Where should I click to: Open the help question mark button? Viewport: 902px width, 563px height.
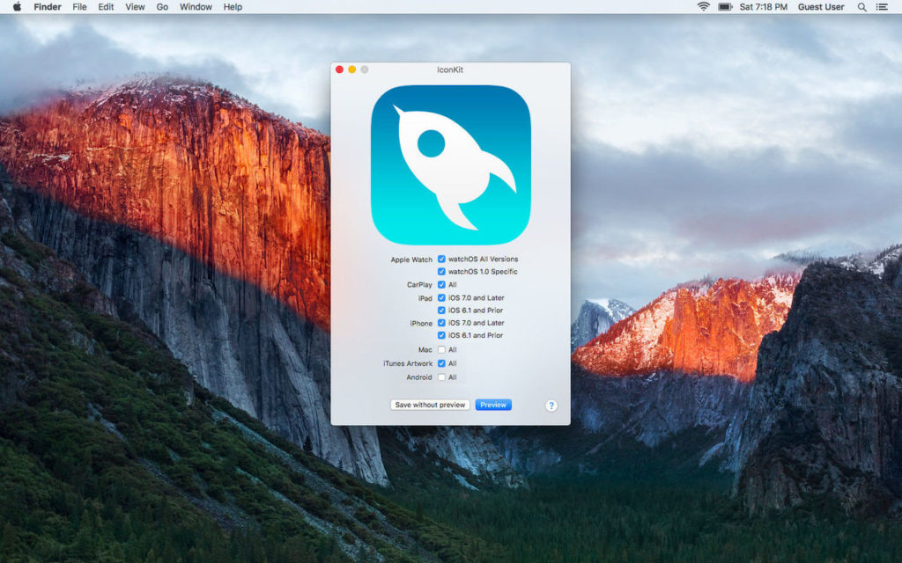coord(551,406)
